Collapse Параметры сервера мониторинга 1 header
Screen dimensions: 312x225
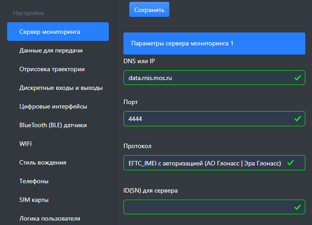point(214,44)
